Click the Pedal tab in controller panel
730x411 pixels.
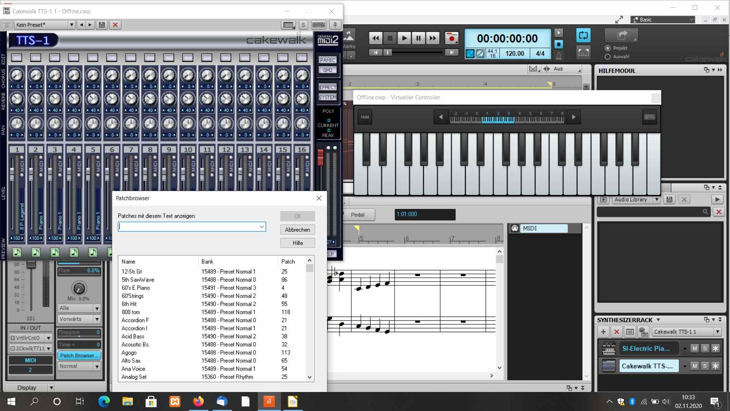(x=358, y=214)
